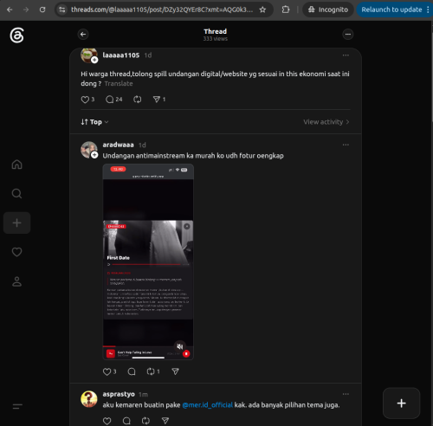Translate laaaaa1105's post

(x=119, y=84)
